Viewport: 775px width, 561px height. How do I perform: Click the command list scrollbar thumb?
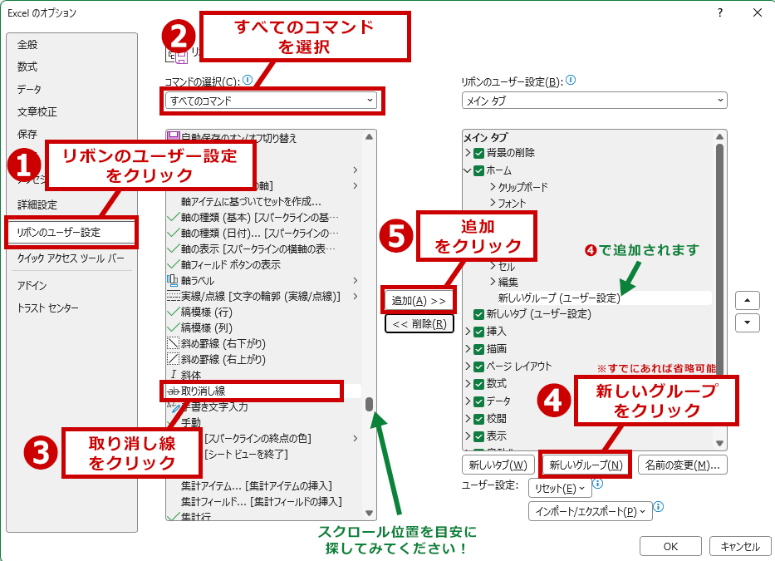pyautogui.click(x=369, y=404)
